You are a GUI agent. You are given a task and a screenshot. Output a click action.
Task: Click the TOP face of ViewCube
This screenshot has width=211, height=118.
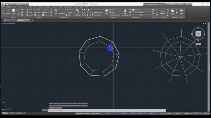point(198,34)
